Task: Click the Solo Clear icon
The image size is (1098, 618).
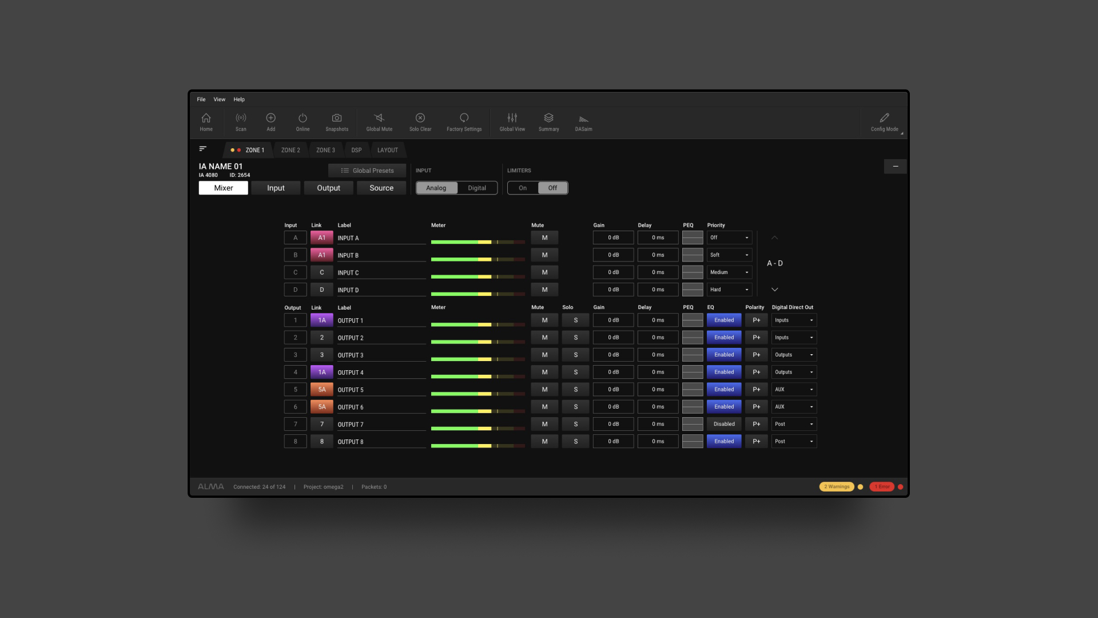Action: [420, 121]
